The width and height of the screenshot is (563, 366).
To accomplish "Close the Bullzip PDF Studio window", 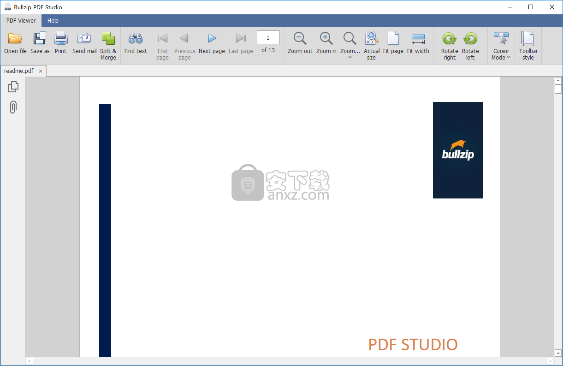I will tap(551, 7).
